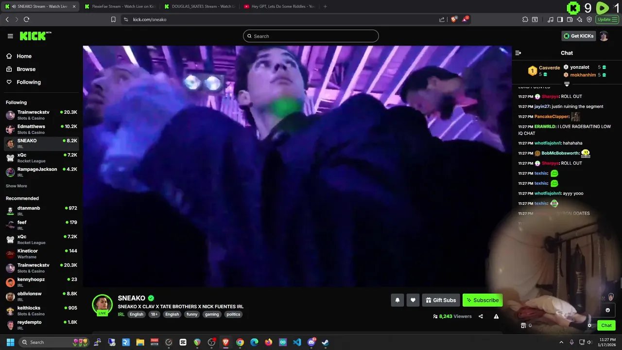
Task: Open the Brave Wallet icon
Action: pos(570,19)
